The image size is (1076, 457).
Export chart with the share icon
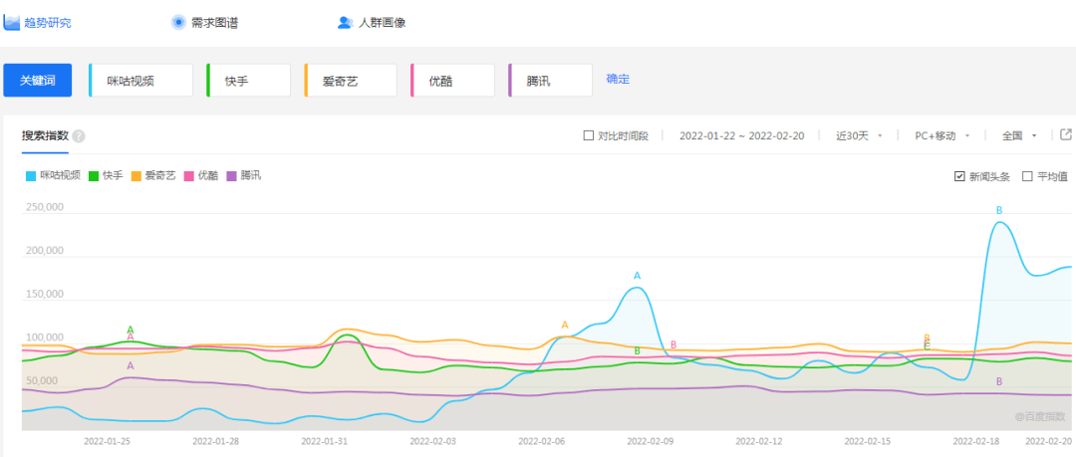coord(1066,134)
